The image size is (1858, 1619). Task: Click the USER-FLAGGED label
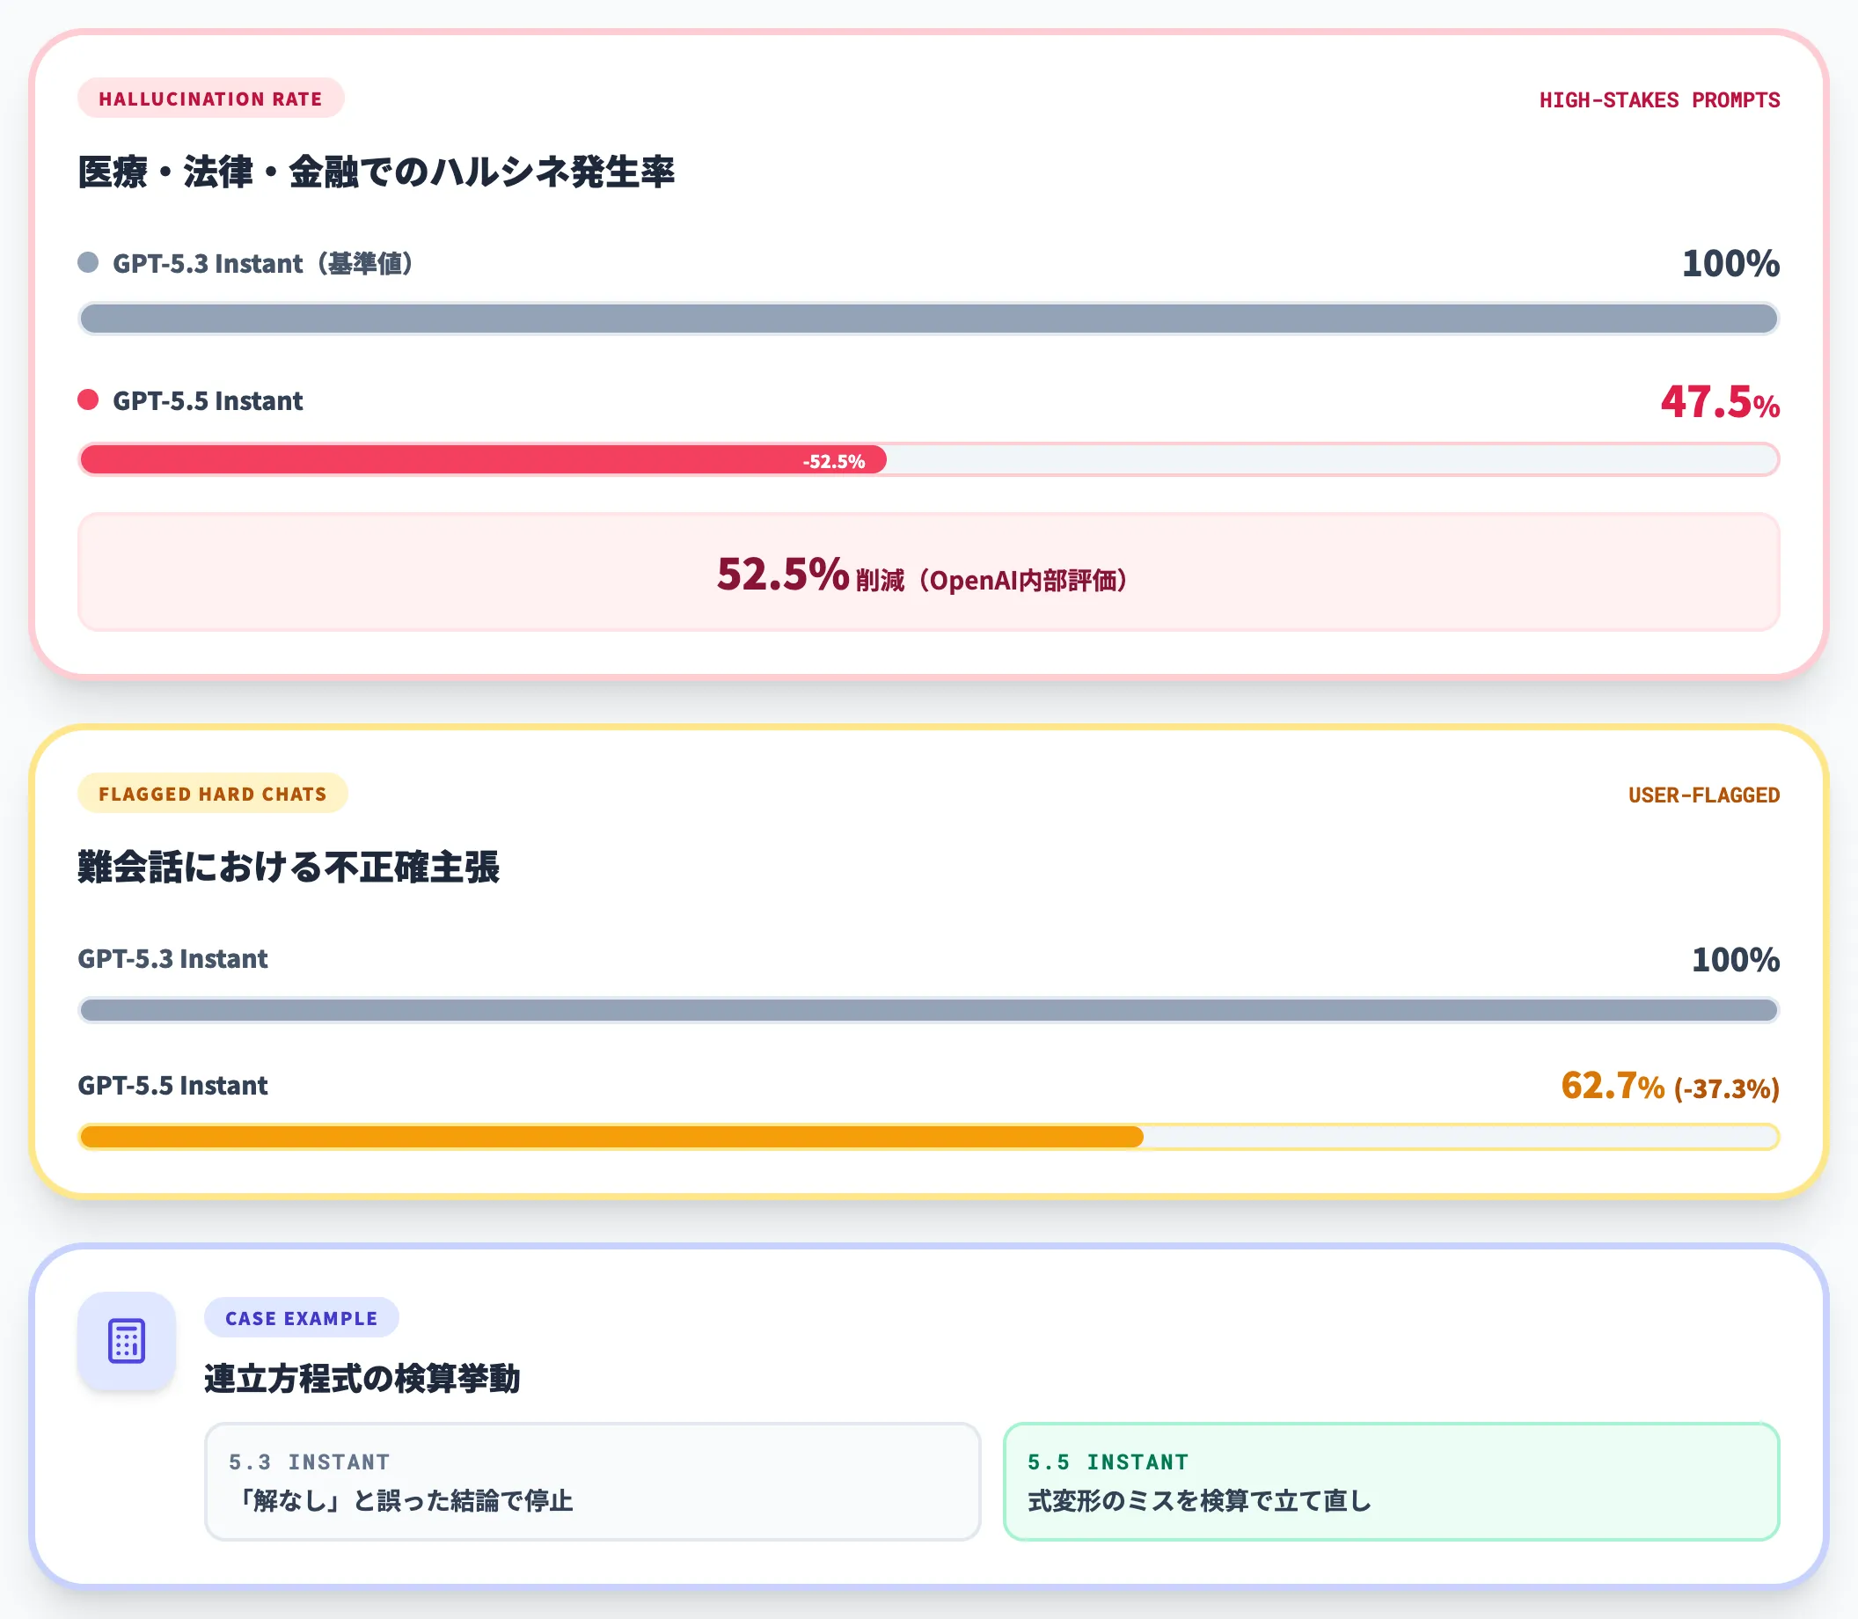(1703, 795)
